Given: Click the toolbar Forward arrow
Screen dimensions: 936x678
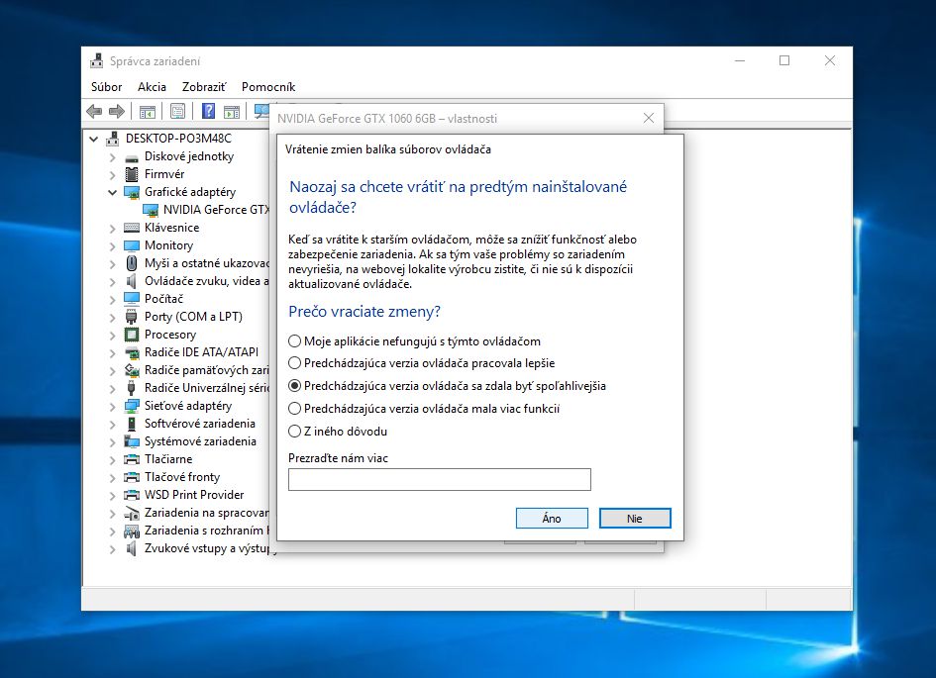Looking at the screenshot, I should (x=117, y=111).
